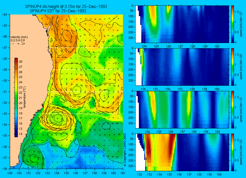Click the speed colorbar for lat=-31

pyautogui.click(x=232, y=110)
